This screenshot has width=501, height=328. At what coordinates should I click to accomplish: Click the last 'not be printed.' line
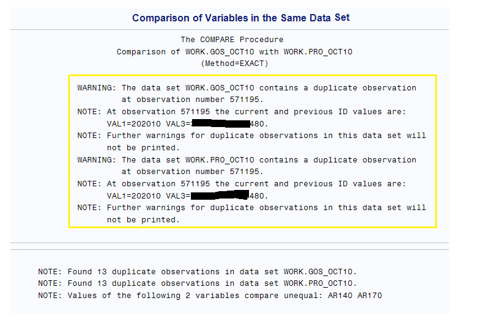tap(143, 220)
